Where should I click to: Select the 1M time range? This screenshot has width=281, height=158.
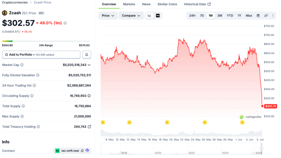tap(210, 15)
